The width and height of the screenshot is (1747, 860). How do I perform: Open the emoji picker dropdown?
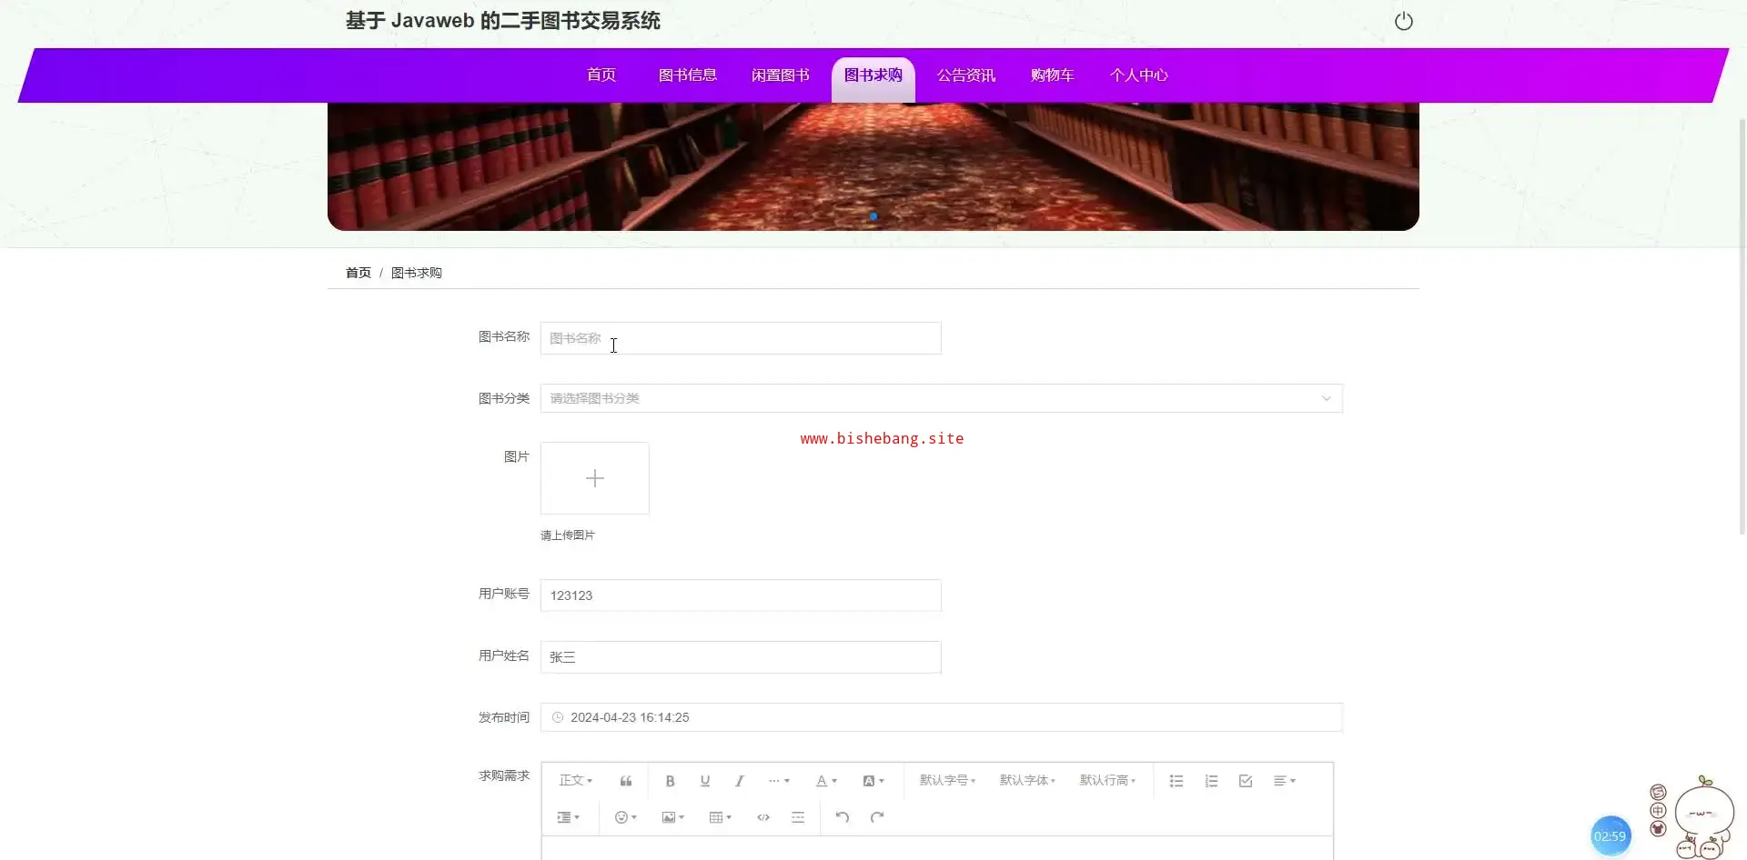(x=626, y=817)
